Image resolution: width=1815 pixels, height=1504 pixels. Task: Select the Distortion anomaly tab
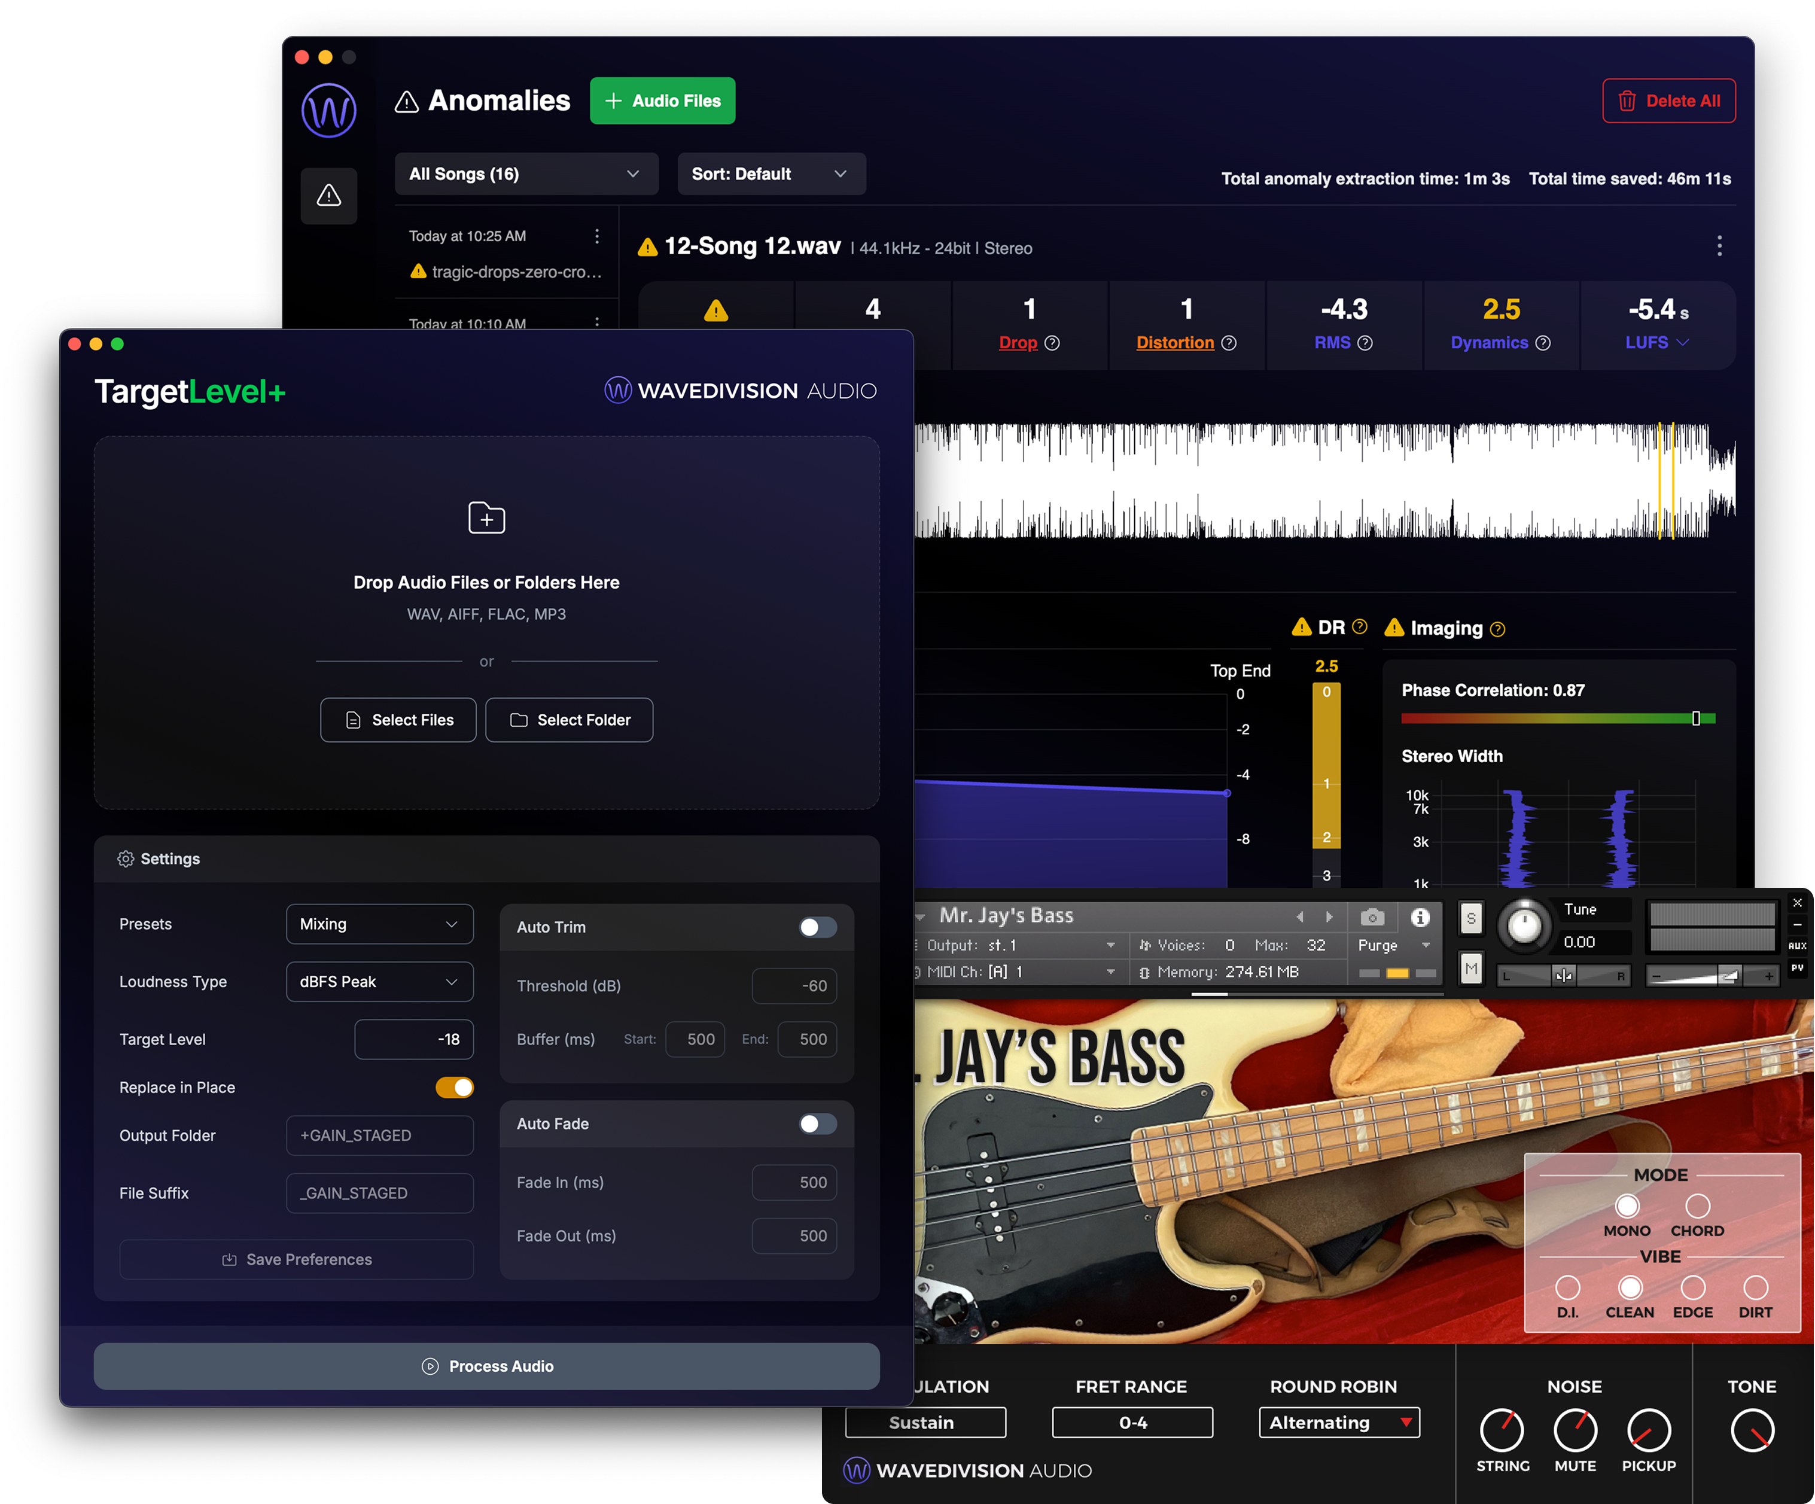click(1174, 343)
